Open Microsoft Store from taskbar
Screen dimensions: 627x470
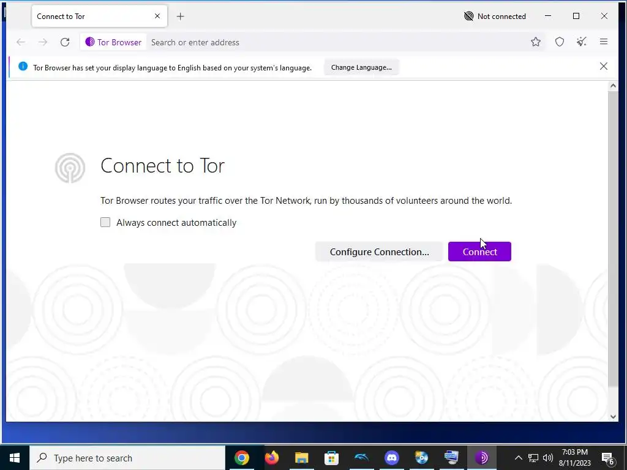click(331, 458)
